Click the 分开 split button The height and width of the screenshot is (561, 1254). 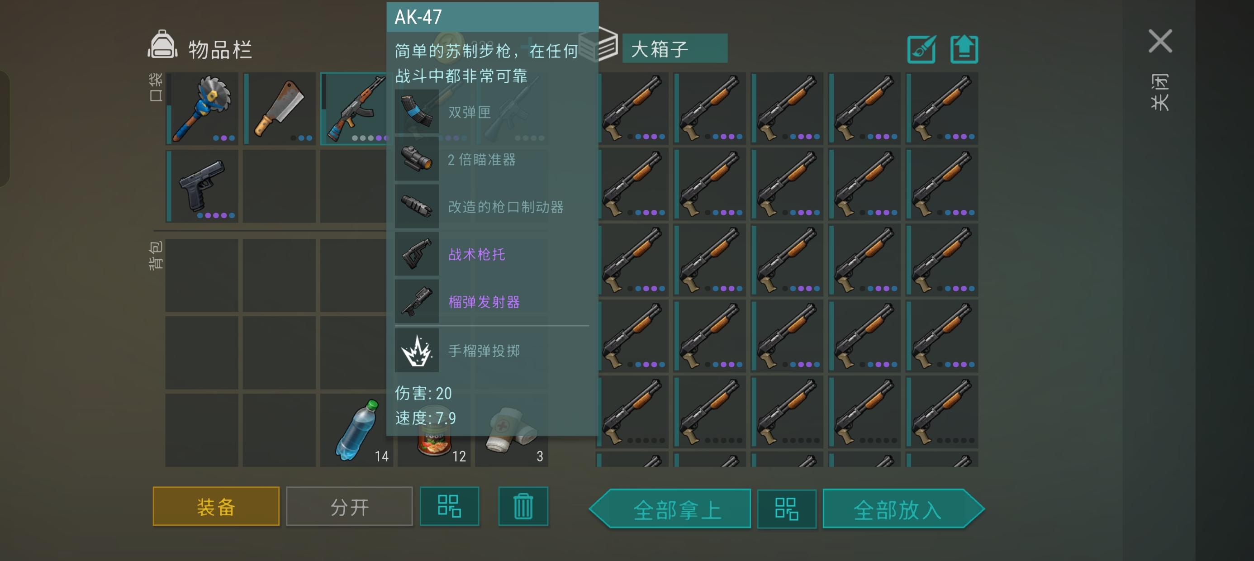tap(350, 506)
